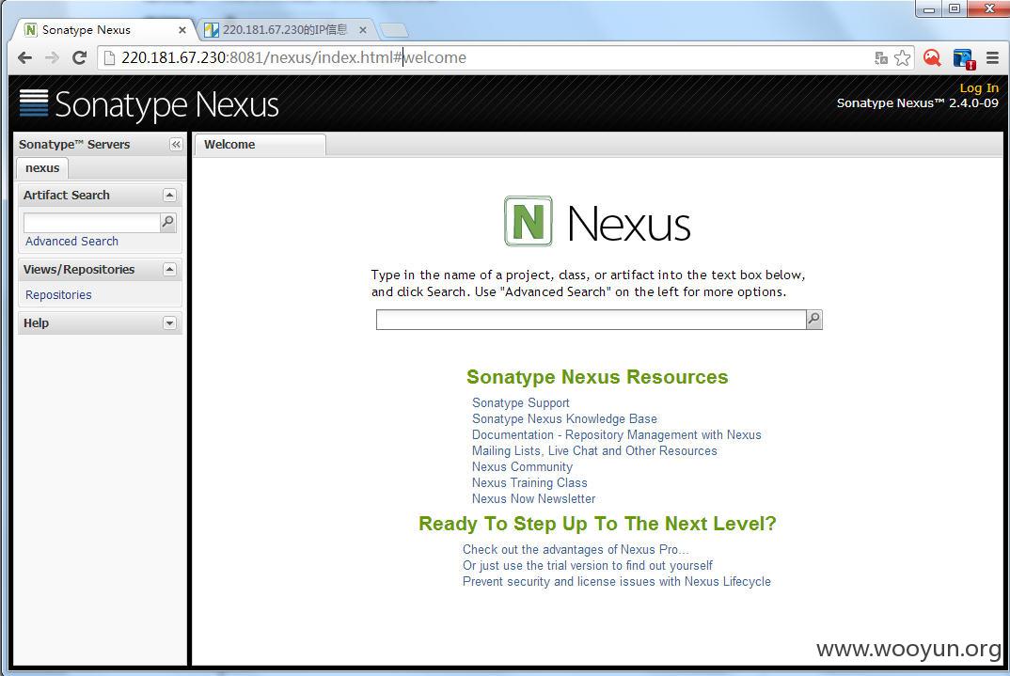Click the Sonatype Nexus Resources heading

pos(597,377)
